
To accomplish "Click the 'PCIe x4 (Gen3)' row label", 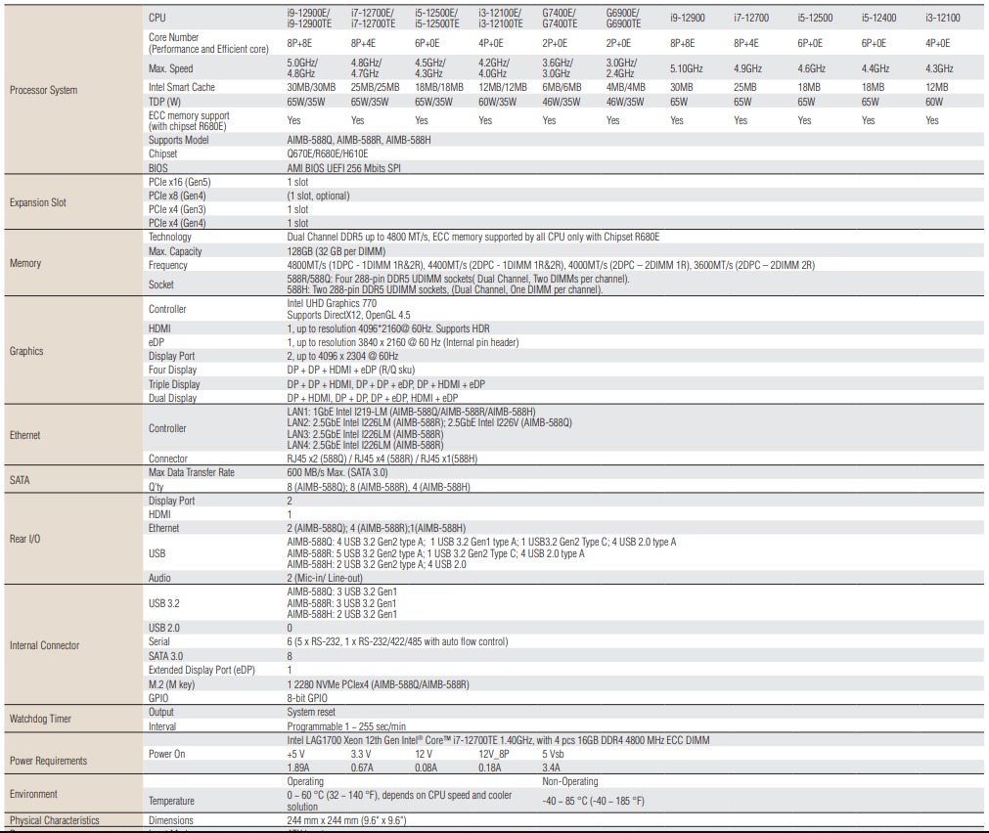I will tap(177, 209).
